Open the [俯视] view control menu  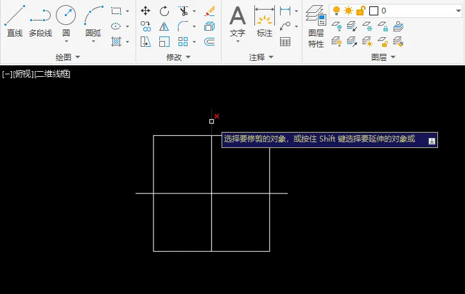[x=23, y=74]
